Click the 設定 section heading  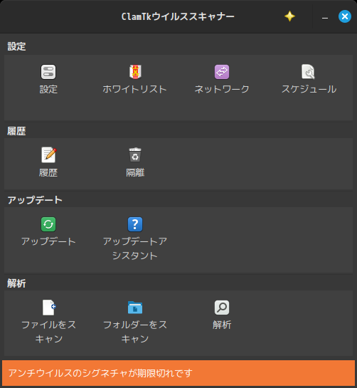tap(16, 46)
